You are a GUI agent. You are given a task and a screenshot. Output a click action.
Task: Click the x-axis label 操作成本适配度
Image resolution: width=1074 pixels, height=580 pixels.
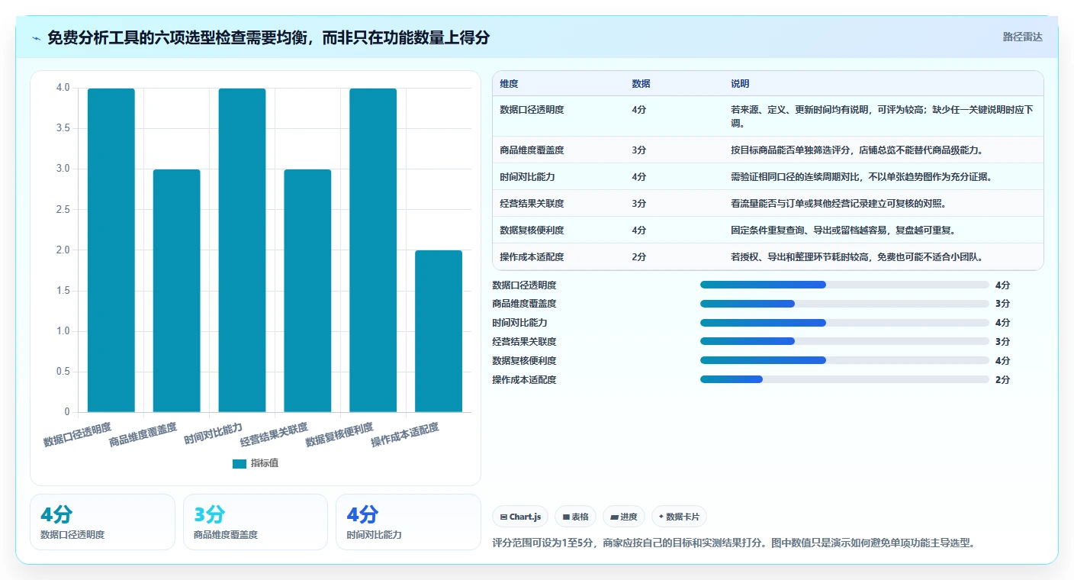405,436
